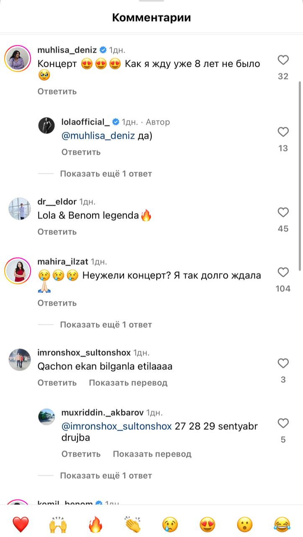Like mahira_ilzat's comment with heart
The width and height of the screenshot is (303, 537).
pos(283,273)
